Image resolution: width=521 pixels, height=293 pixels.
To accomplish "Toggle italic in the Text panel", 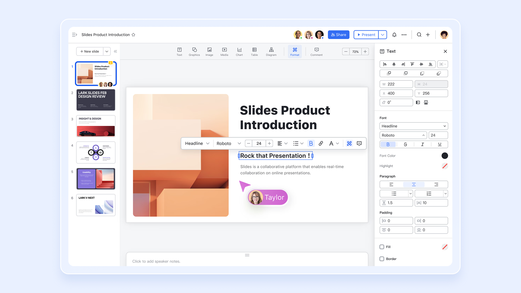I will (422, 144).
